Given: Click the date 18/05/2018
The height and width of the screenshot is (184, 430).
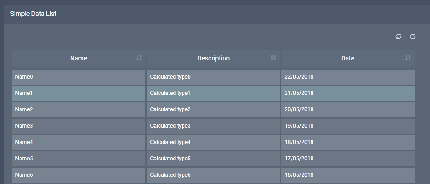Looking at the screenshot, I should click(x=299, y=143).
